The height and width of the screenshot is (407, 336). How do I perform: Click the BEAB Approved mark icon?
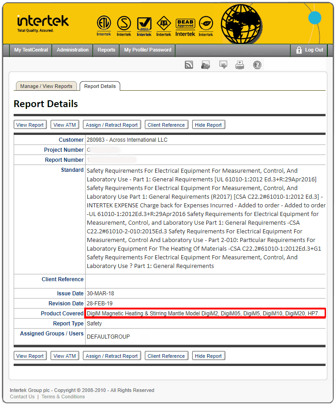click(x=185, y=26)
